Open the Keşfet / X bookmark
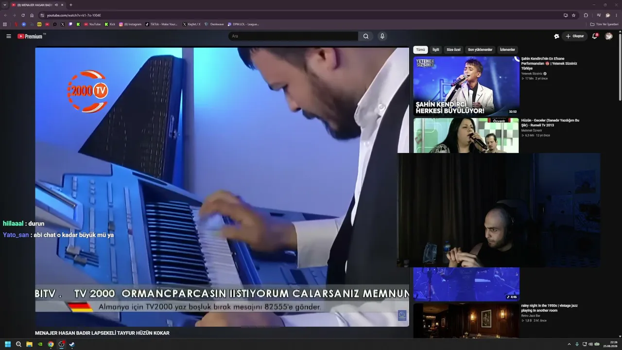 191,24
